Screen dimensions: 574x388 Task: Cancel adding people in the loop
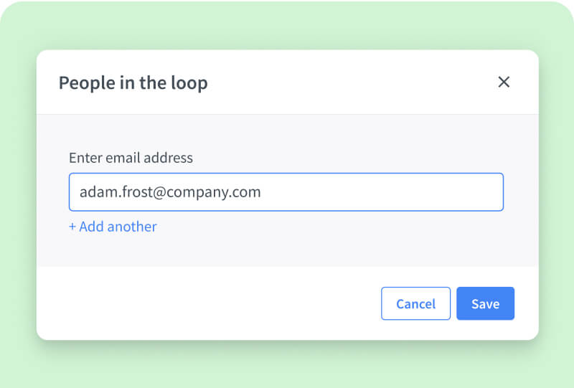[415, 303]
